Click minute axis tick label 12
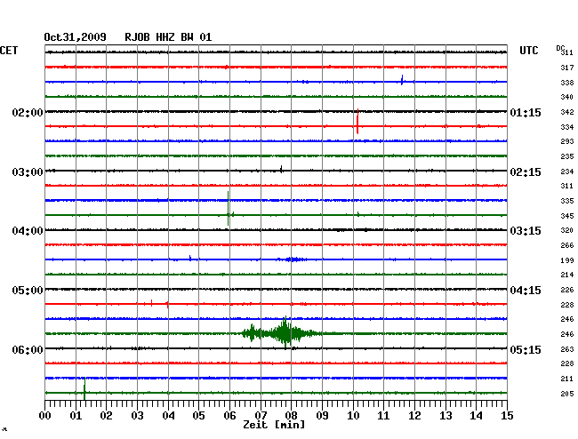The width and height of the screenshot is (578, 439). click(414, 416)
